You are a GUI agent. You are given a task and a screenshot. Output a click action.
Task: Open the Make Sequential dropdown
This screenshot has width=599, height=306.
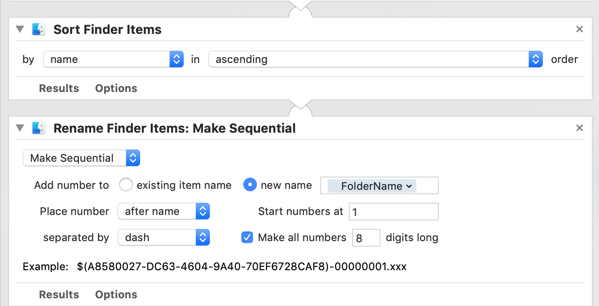(81, 158)
